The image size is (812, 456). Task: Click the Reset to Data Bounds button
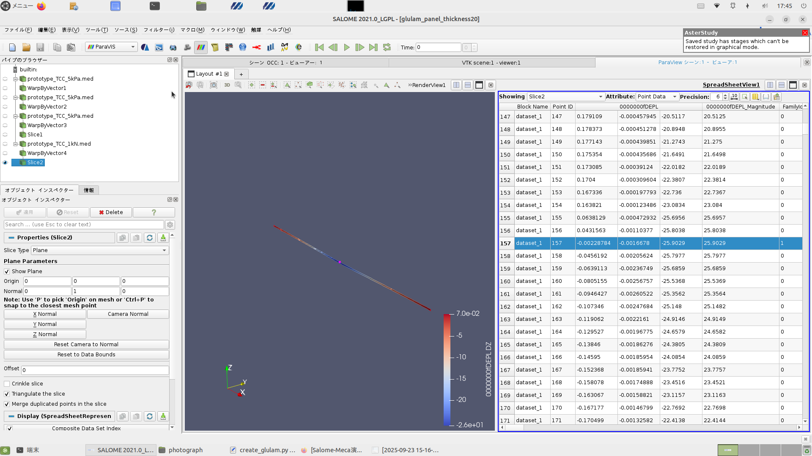86,355
